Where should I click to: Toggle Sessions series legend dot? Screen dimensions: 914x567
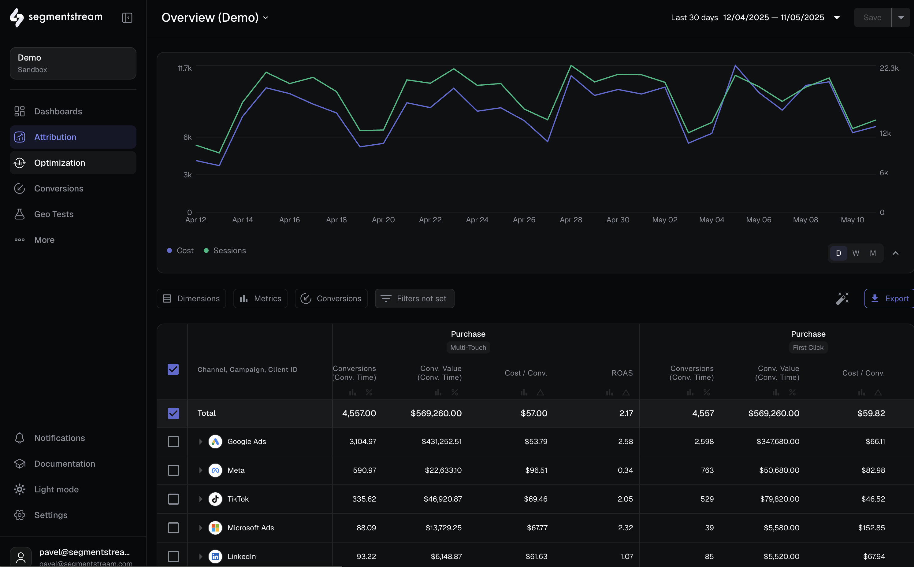[x=206, y=250]
